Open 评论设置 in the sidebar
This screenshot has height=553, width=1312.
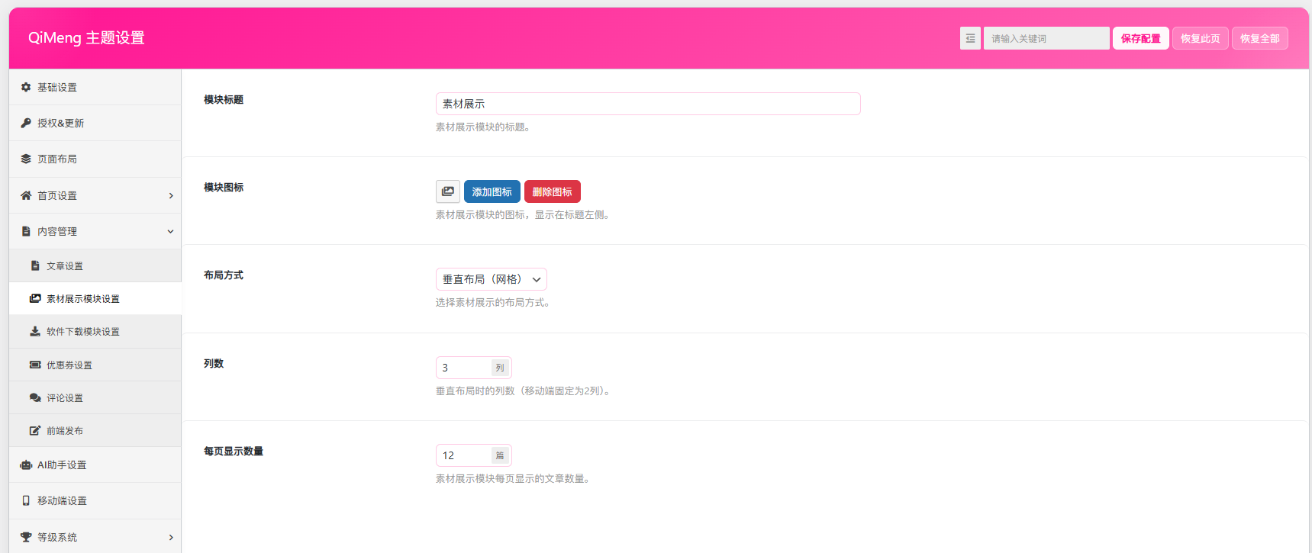click(65, 398)
